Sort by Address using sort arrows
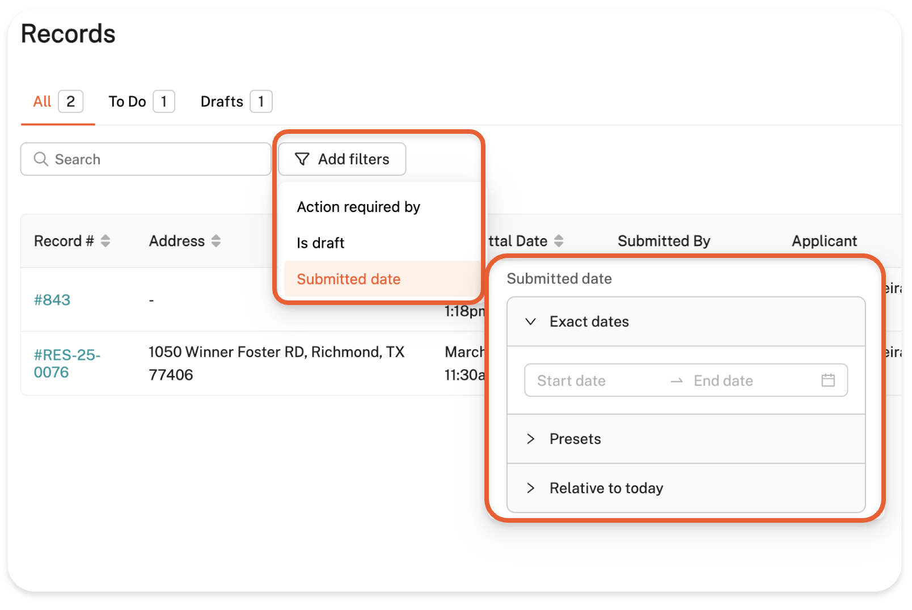The width and height of the screenshot is (912, 610). tap(216, 241)
